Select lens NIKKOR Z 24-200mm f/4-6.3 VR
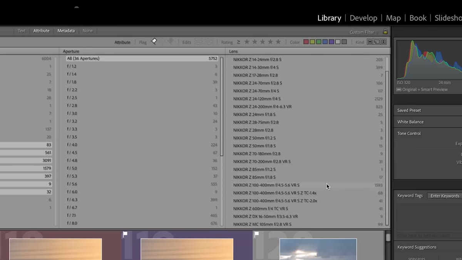The width and height of the screenshot is (462, 260). (x=308, y=107)
